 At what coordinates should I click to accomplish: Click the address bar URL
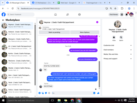click(40, 9)
